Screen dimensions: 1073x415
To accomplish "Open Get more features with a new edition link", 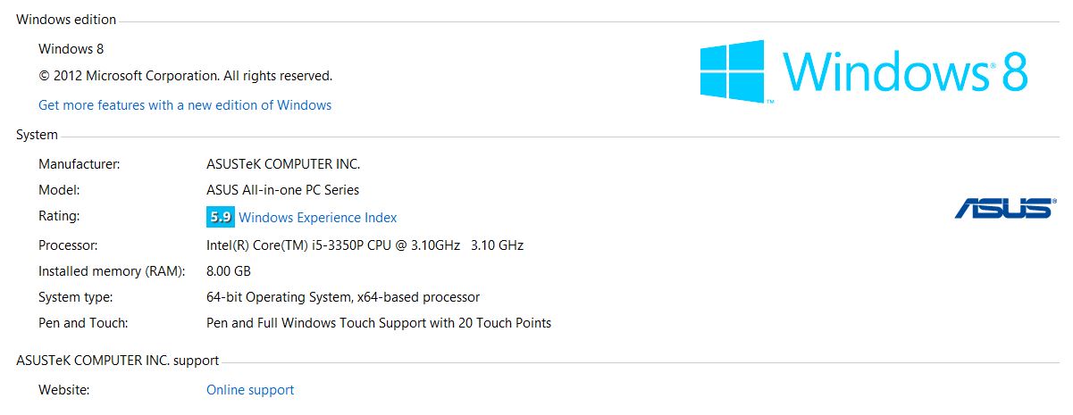I will click(185, 105).
